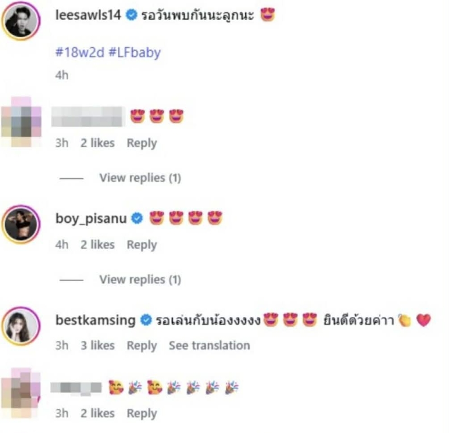
Task: View the 3 likes on bestkamsing comment
Action: point(97,345)
